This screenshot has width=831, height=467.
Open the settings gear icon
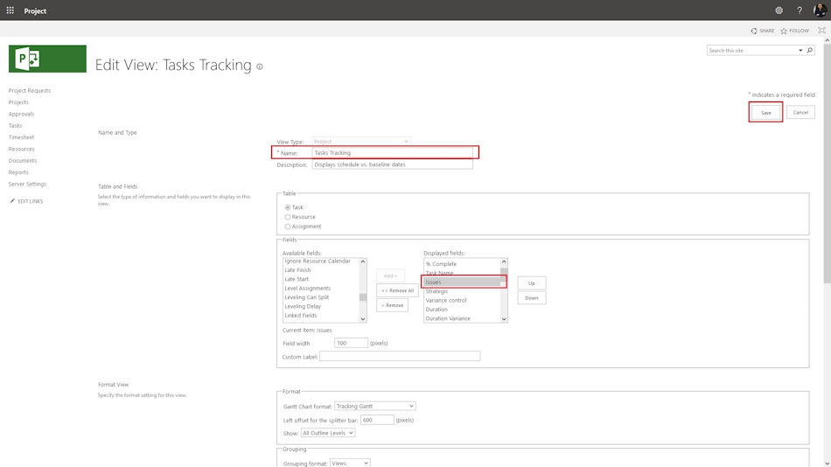click(779, 10)
